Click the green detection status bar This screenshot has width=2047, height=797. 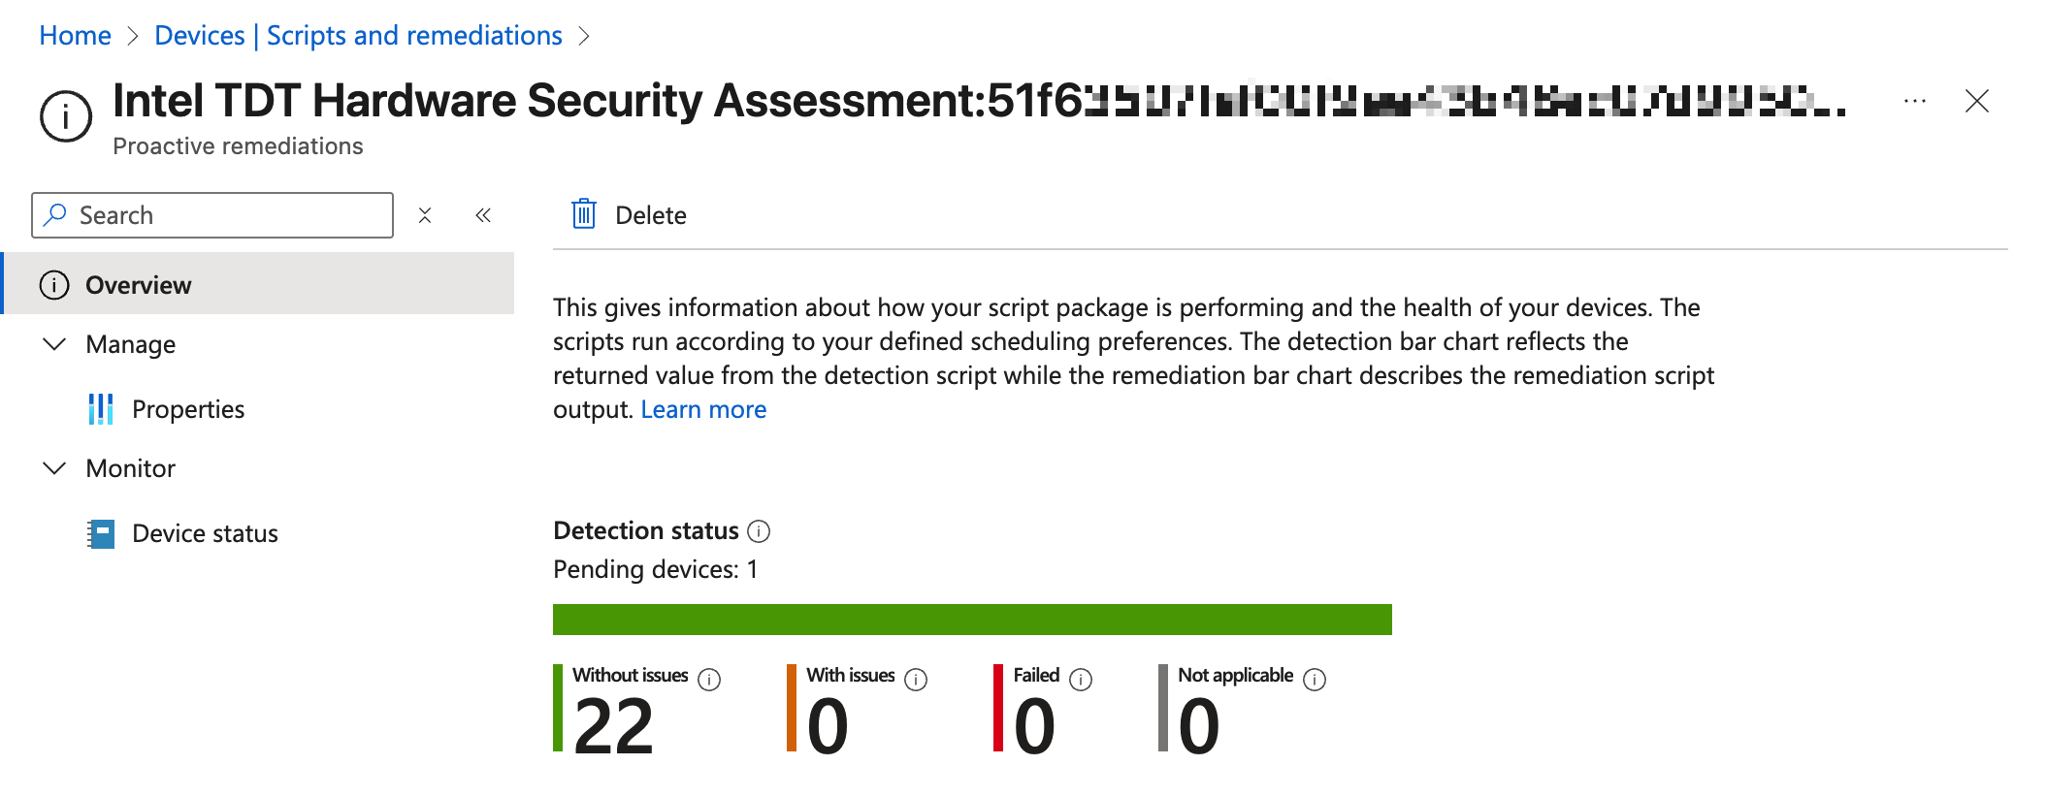click(972, 620)
